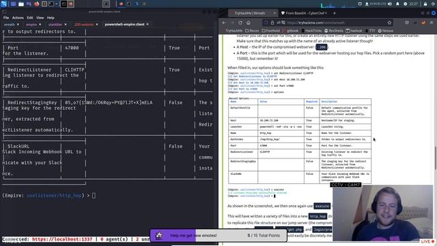
Task: Open the Help menu in the terminal
Action: [51, 18]
